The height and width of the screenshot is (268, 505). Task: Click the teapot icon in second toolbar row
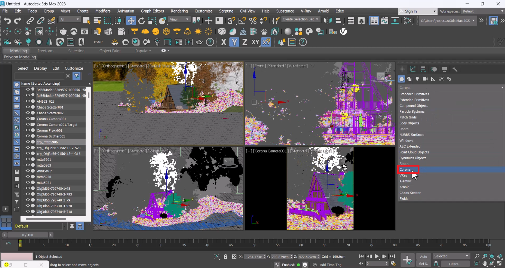point(63,31)
